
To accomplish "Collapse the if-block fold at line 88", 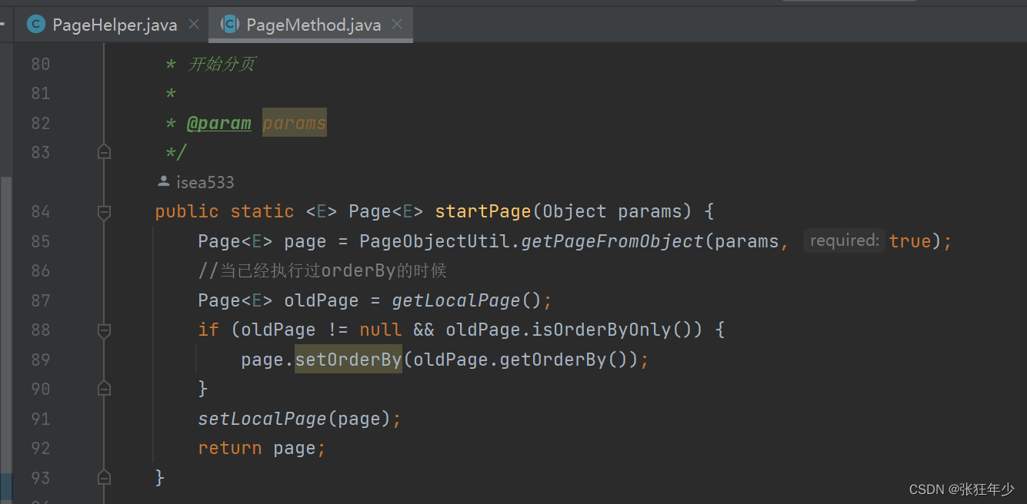I will 104,330.
